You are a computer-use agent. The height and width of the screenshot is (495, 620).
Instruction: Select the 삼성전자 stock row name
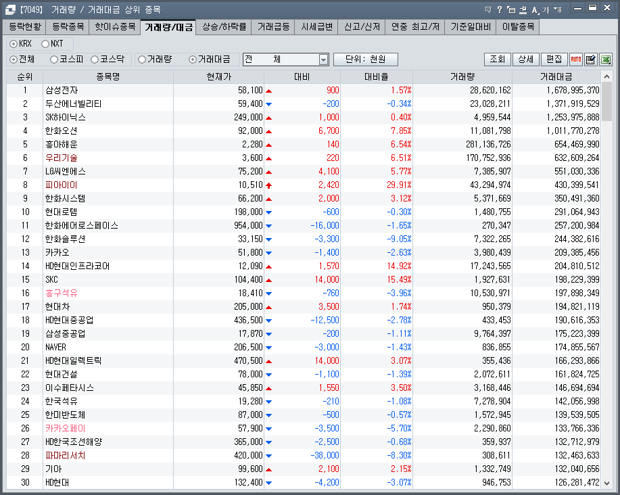coord(62,91)
